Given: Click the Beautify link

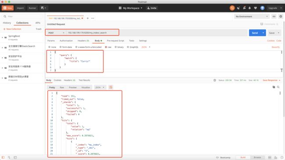Looking at the screenshot, I should (x=275, y=47).
